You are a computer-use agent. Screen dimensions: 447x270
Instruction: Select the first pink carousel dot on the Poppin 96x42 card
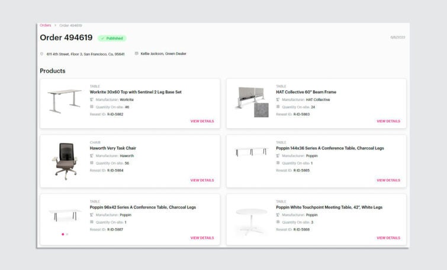click(63, 234)
